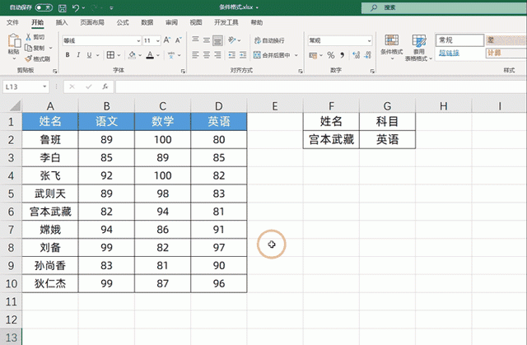Image resolution: width=527 pixels, height=345 pixels.
Task: Click the Format Painter (格式刷) button
Action: pyautogui.click(x=38, y=58)
